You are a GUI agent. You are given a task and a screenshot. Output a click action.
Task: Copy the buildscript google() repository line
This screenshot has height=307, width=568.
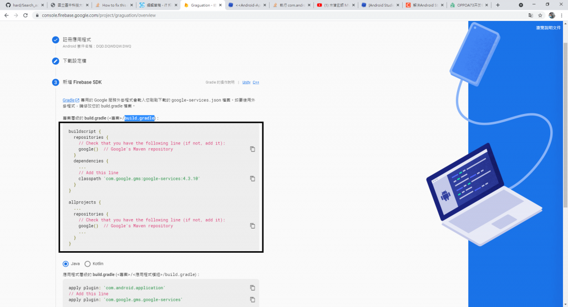[x=252, y=149]
